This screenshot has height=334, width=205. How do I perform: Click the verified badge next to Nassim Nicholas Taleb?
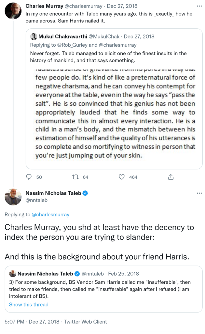tap(85, 193)
